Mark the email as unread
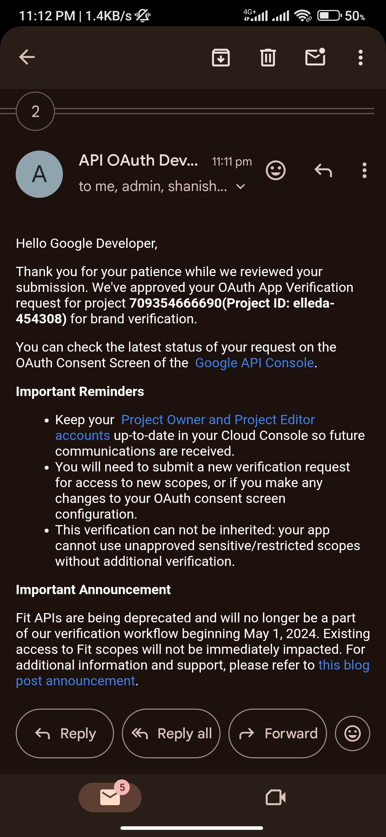This screenshot has width=386, height=837. pyautogui.click(x=315, y=57)
